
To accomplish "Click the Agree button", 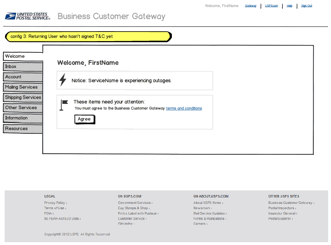I will coord(85,119).
